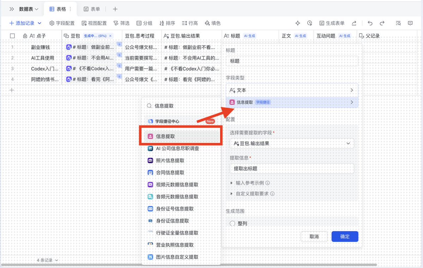Edit the 提取出标题 extraction input
The height and width of the screenshot is (268, 423).
pos(292,169)
